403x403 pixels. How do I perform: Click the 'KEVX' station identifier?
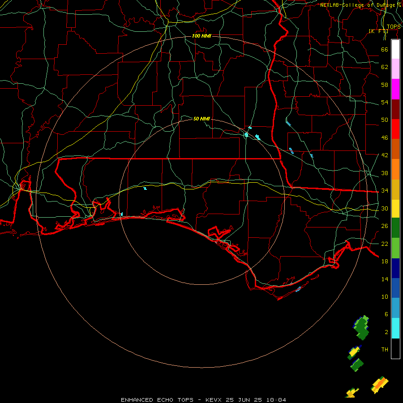[213, 400]
